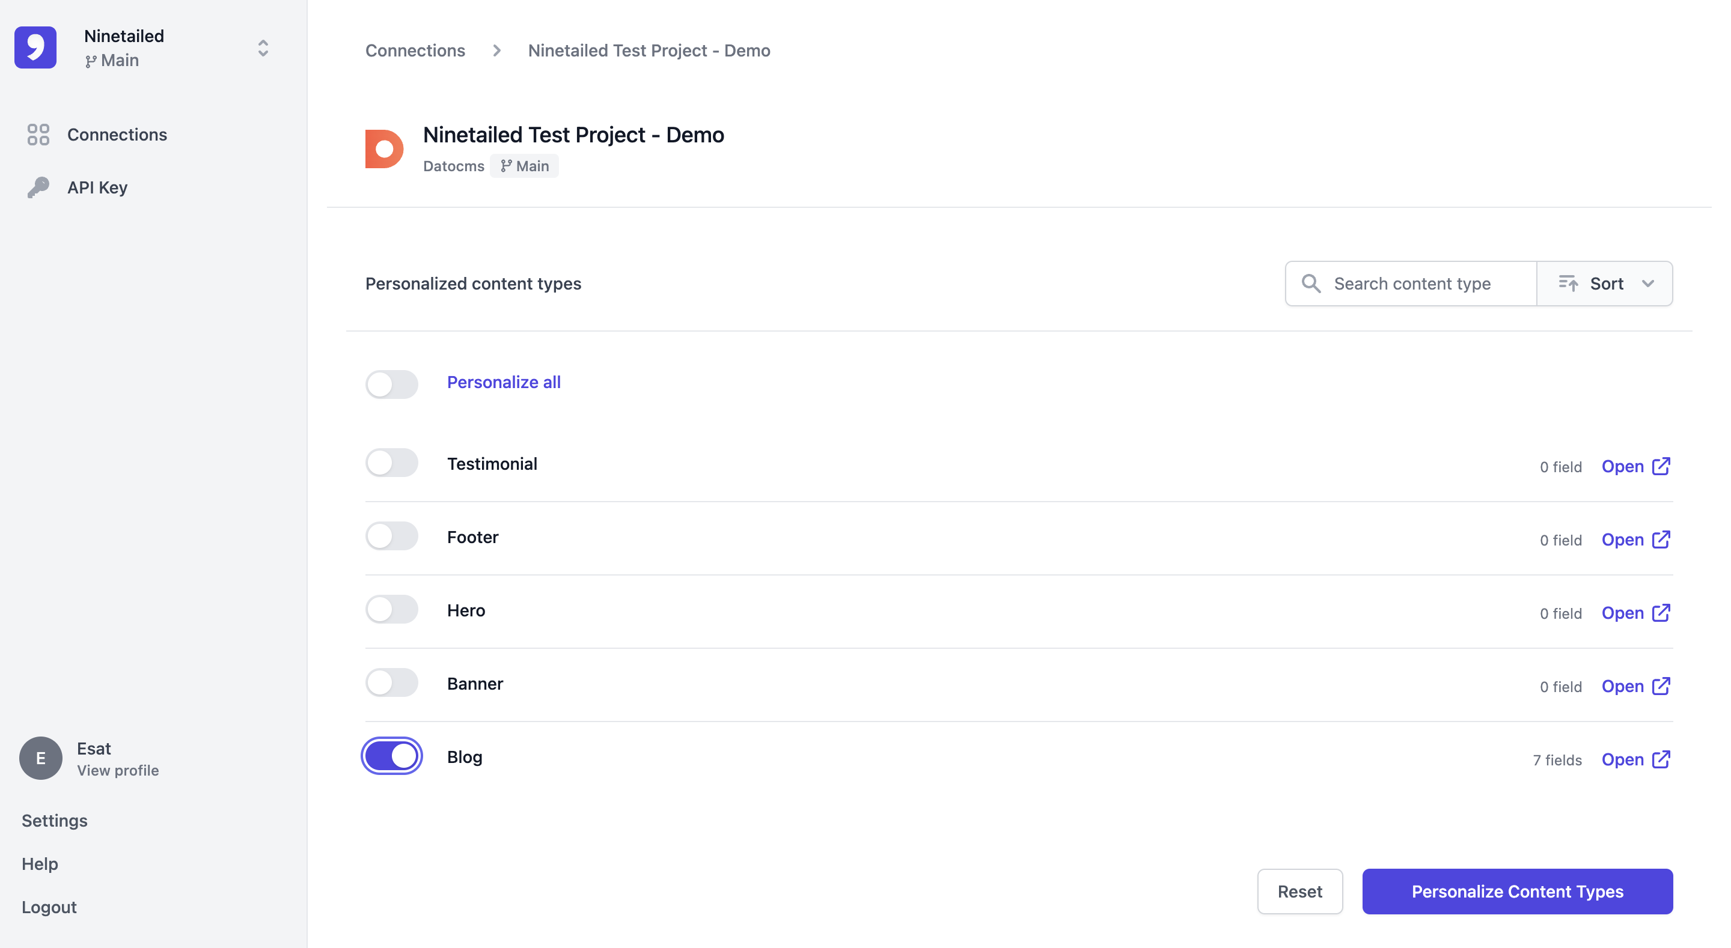Enable the Hero toggle

[392, 609]
